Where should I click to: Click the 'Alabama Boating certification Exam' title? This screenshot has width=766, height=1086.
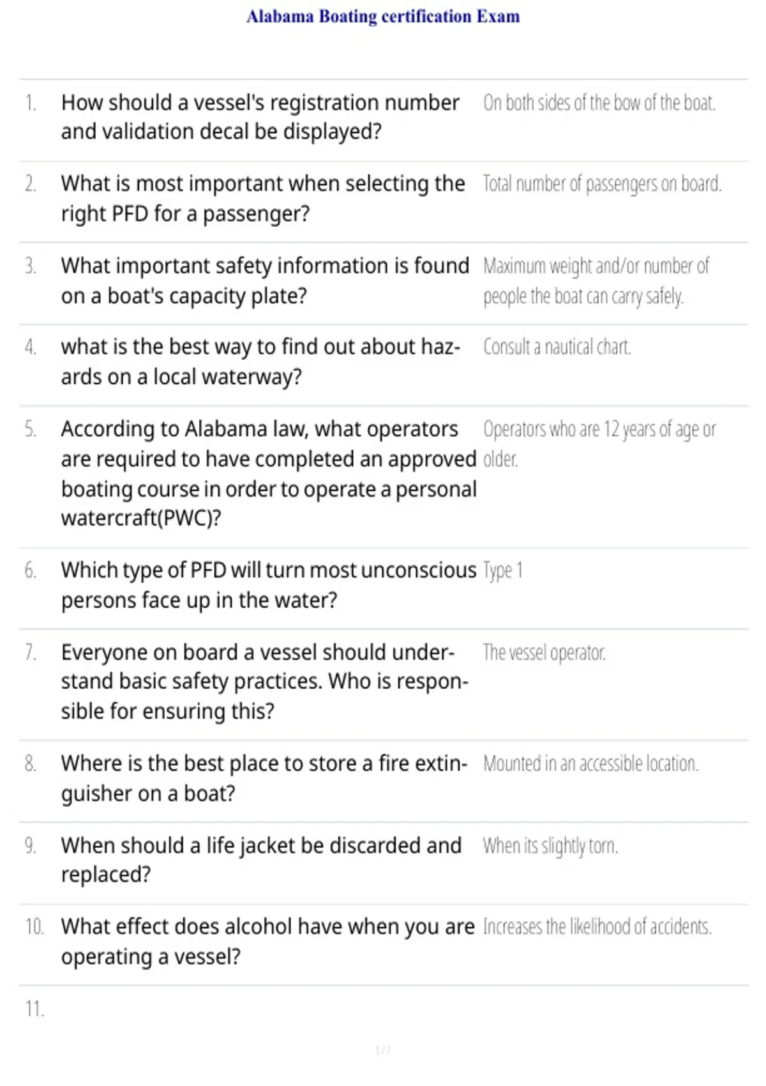[383, 16]
